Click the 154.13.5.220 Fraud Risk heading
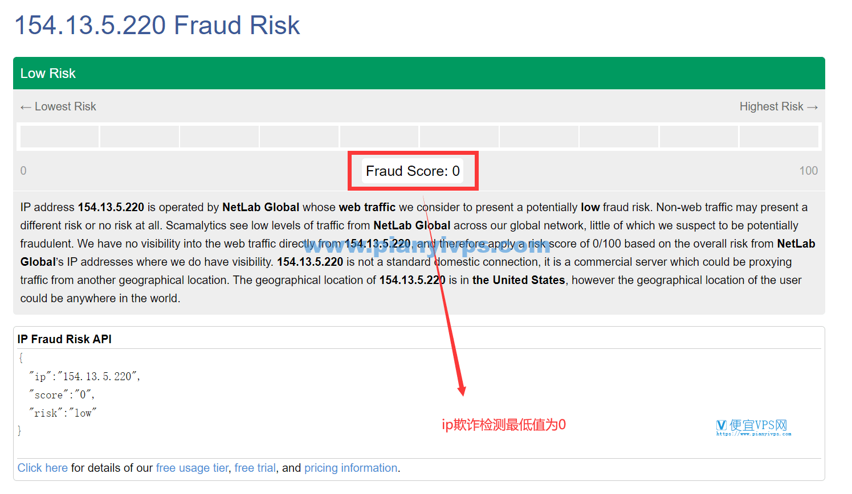 (x=157, y=25)
